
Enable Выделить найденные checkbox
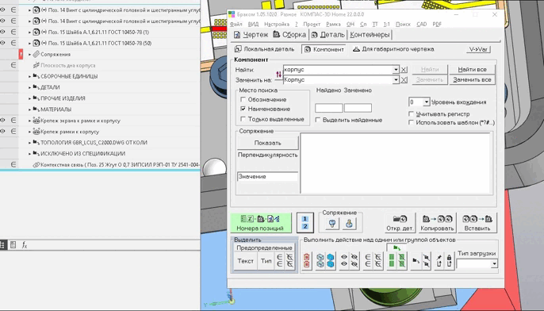click(317, 120)
